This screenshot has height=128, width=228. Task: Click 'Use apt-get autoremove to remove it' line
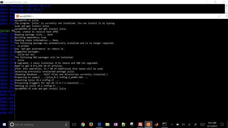point(40,49)
